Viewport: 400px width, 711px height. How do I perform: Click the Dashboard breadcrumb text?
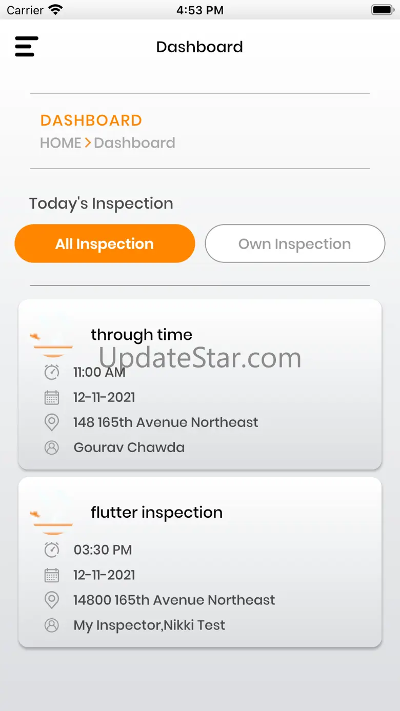coord(134,143)
